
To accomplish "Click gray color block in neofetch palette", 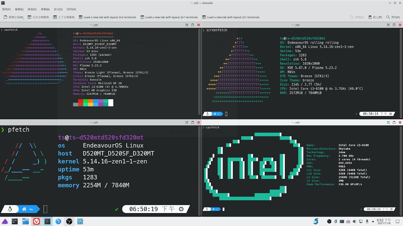I will [x=76, y=105].
